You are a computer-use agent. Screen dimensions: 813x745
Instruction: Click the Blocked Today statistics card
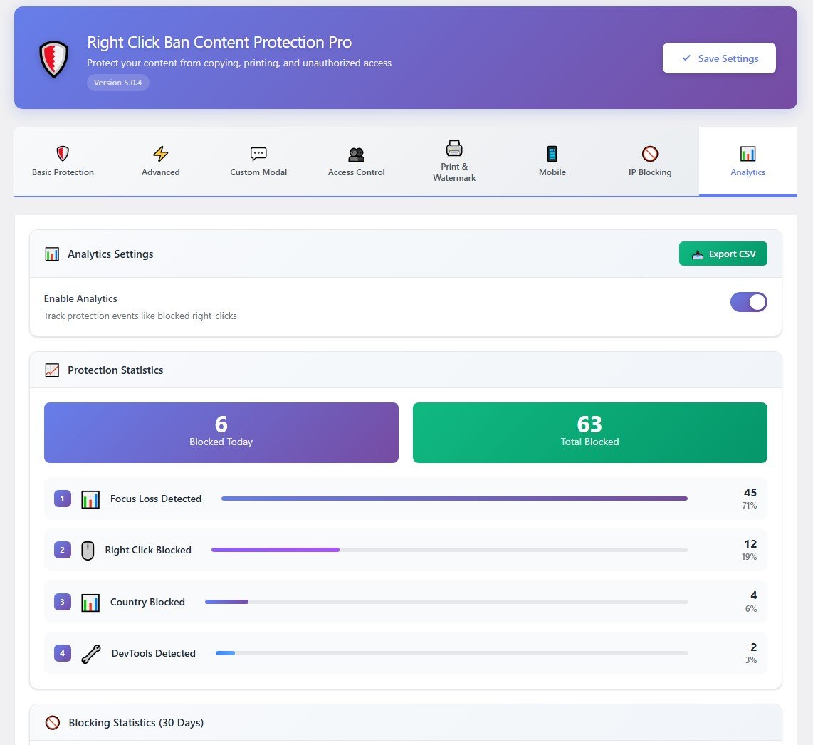tap(221, 432)
